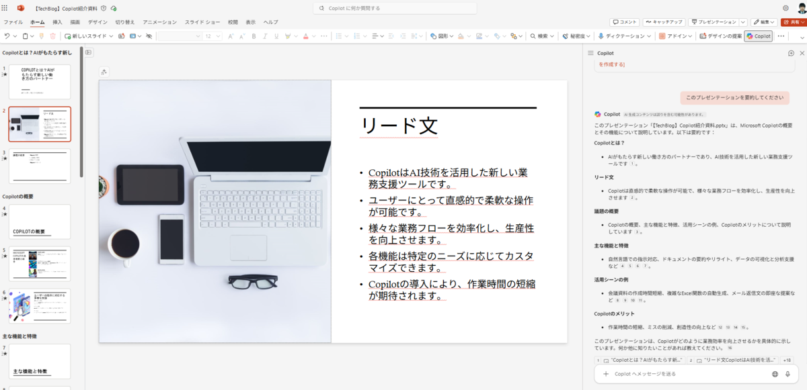Image resolution: width=807 pixels, height=390 pixels.
Task: Open the Help (ヘルプ) tab
Action: 270,22
